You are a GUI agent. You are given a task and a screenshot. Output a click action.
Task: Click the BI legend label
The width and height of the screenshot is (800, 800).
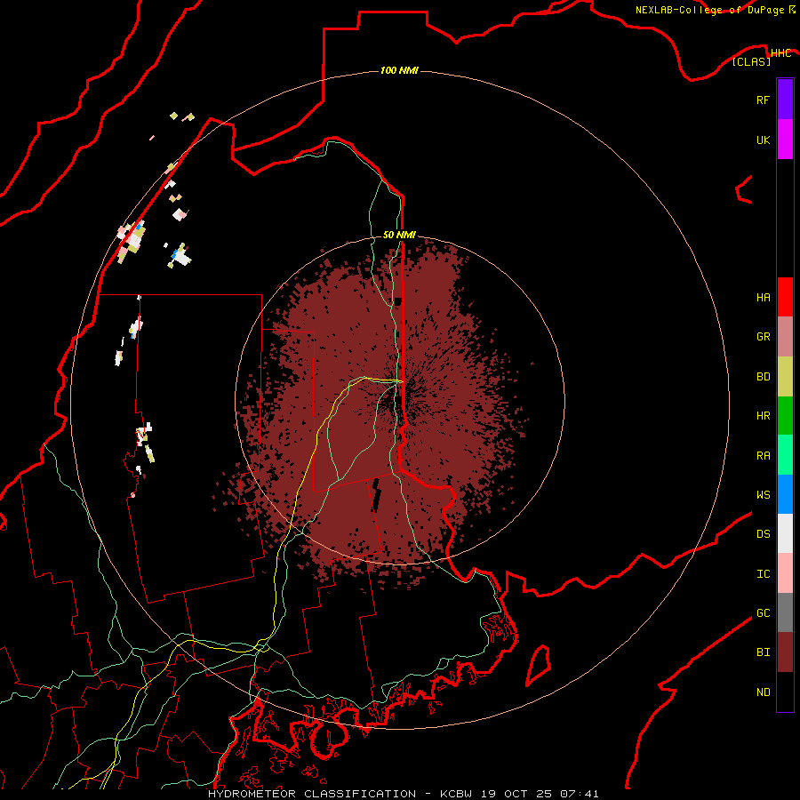763,652
